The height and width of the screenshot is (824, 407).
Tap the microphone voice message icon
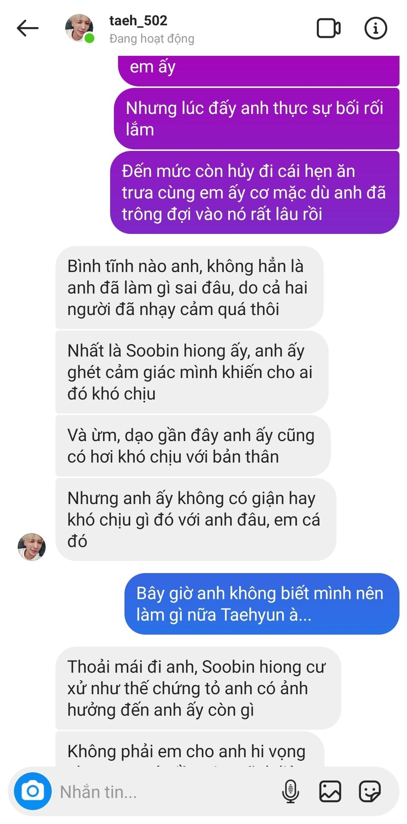[290, 791]
